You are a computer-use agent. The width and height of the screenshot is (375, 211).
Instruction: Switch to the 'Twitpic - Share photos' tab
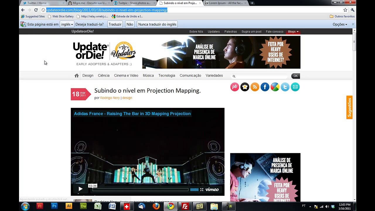pos(134,3)
